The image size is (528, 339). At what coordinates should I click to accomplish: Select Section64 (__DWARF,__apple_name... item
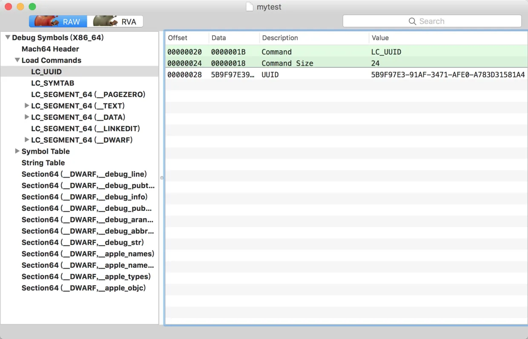pyautogui.click(x=88, y=265)
